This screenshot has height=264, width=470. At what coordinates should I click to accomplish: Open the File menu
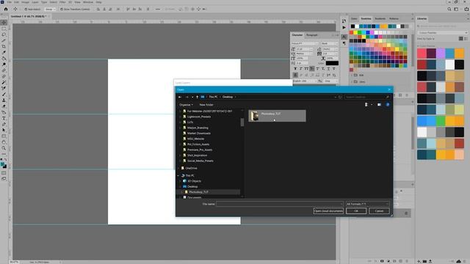pyautogui.click(x=10, y=2)
